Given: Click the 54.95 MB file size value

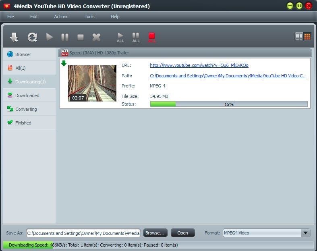Looking at the screenshot, I should pyautogui.click(x=159, y=96).
